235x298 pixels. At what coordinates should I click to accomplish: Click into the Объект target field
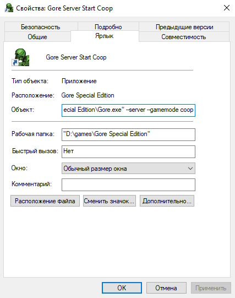(x=128, y=110)
